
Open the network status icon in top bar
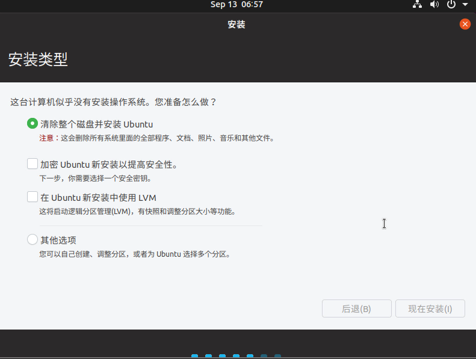tap(417, 4)
